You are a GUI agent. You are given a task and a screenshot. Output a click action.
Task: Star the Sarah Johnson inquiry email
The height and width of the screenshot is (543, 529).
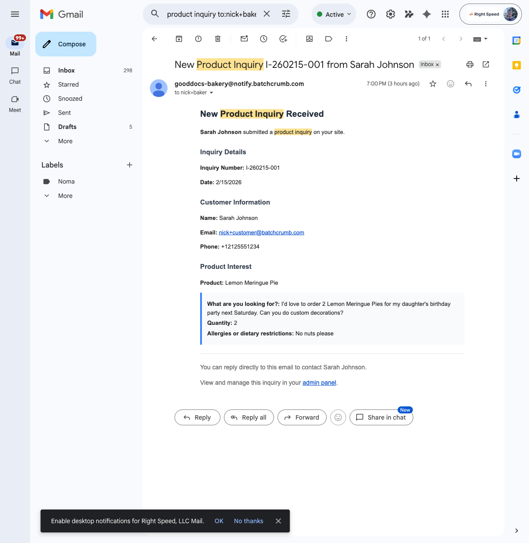click(x=433, y=84)
